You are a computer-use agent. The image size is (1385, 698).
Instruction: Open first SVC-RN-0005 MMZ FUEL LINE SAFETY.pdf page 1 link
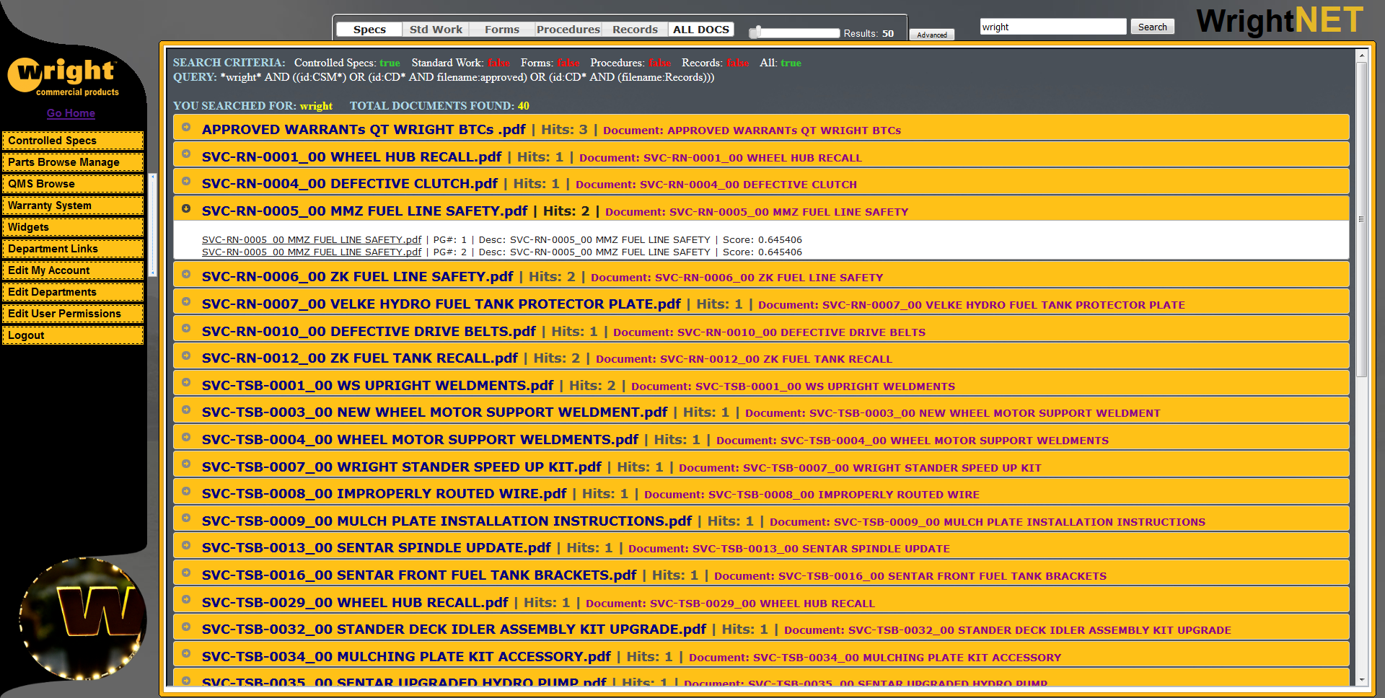[312, 239]
